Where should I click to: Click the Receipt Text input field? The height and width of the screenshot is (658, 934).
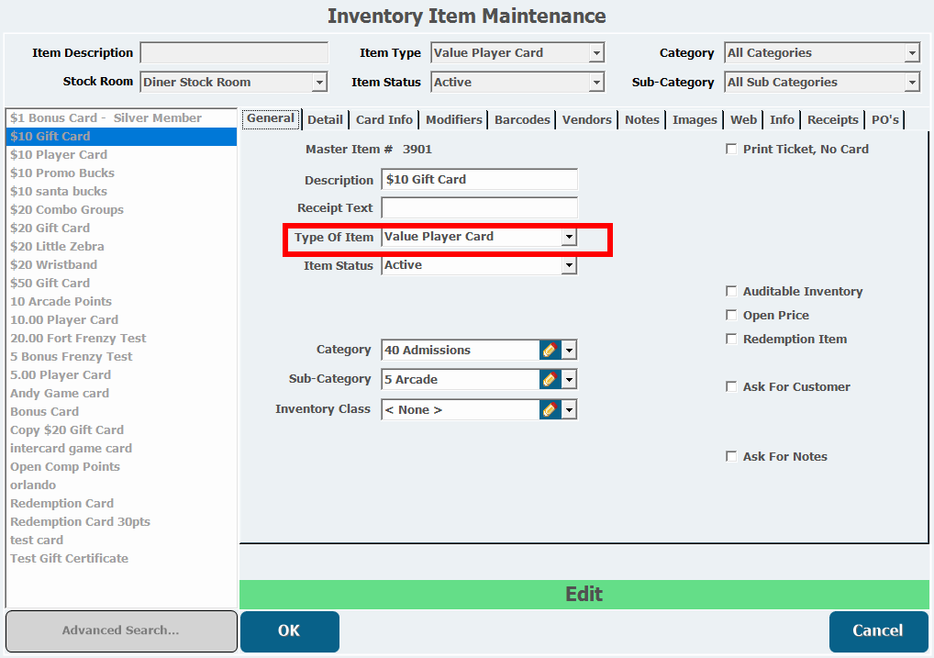pos(479,208)
